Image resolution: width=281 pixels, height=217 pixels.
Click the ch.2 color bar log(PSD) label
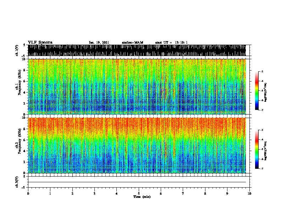click(266, 151)
